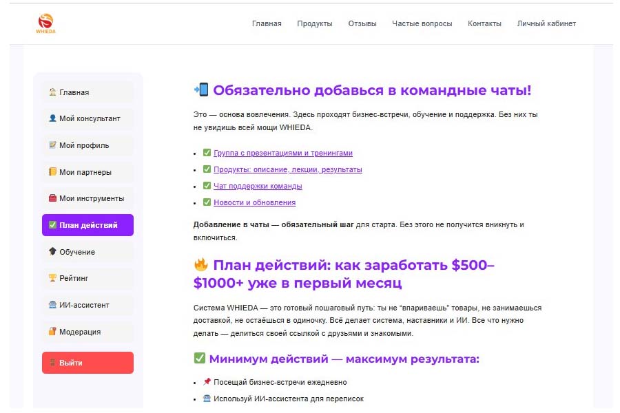Screen dimensions: 620x413
Task: Click person icon beside Мой консультант
Action: click(x=52, y=118)
